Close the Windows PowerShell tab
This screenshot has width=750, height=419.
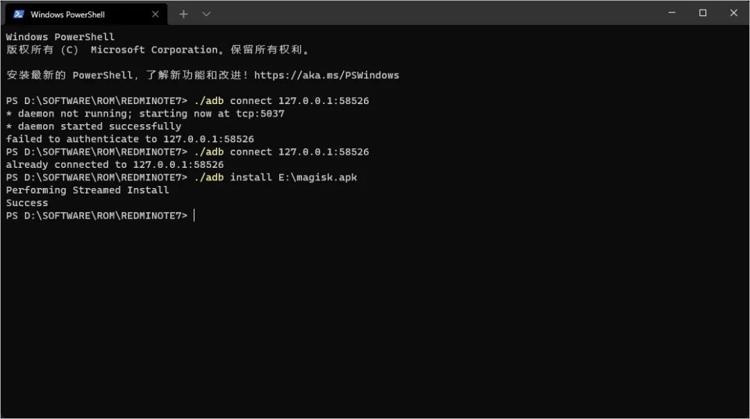coord(155,14)
